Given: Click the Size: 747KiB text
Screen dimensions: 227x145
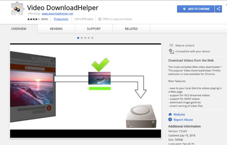Looking at the screenshot, I should click(x=176, y=140).
